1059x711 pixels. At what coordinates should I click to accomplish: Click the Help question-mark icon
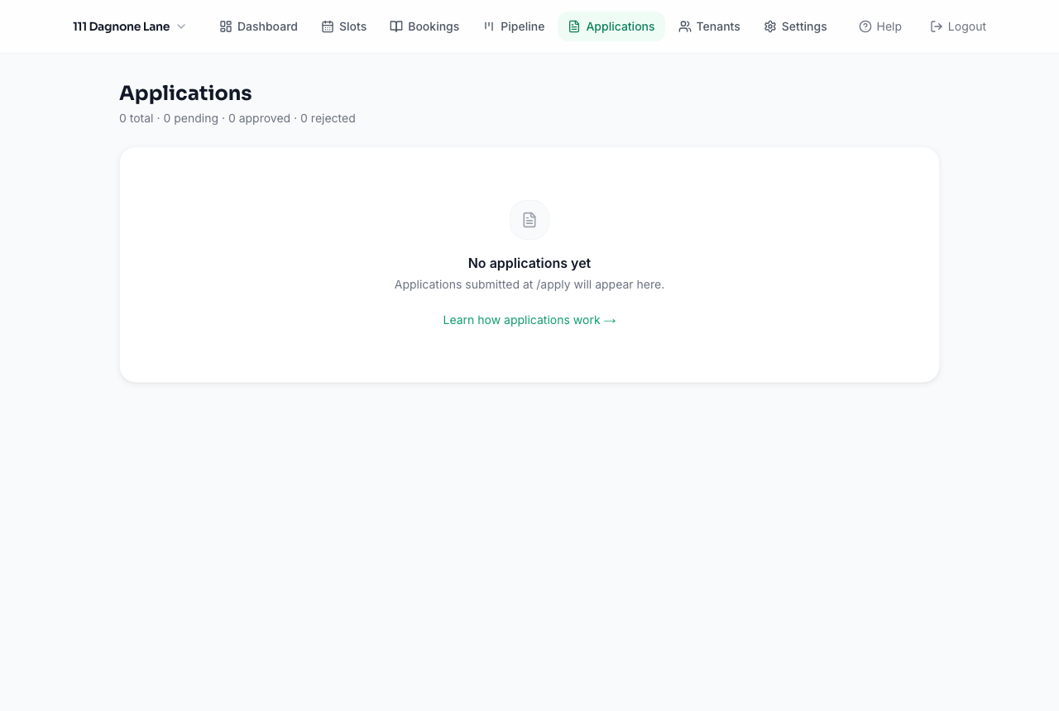coord(865,26)
